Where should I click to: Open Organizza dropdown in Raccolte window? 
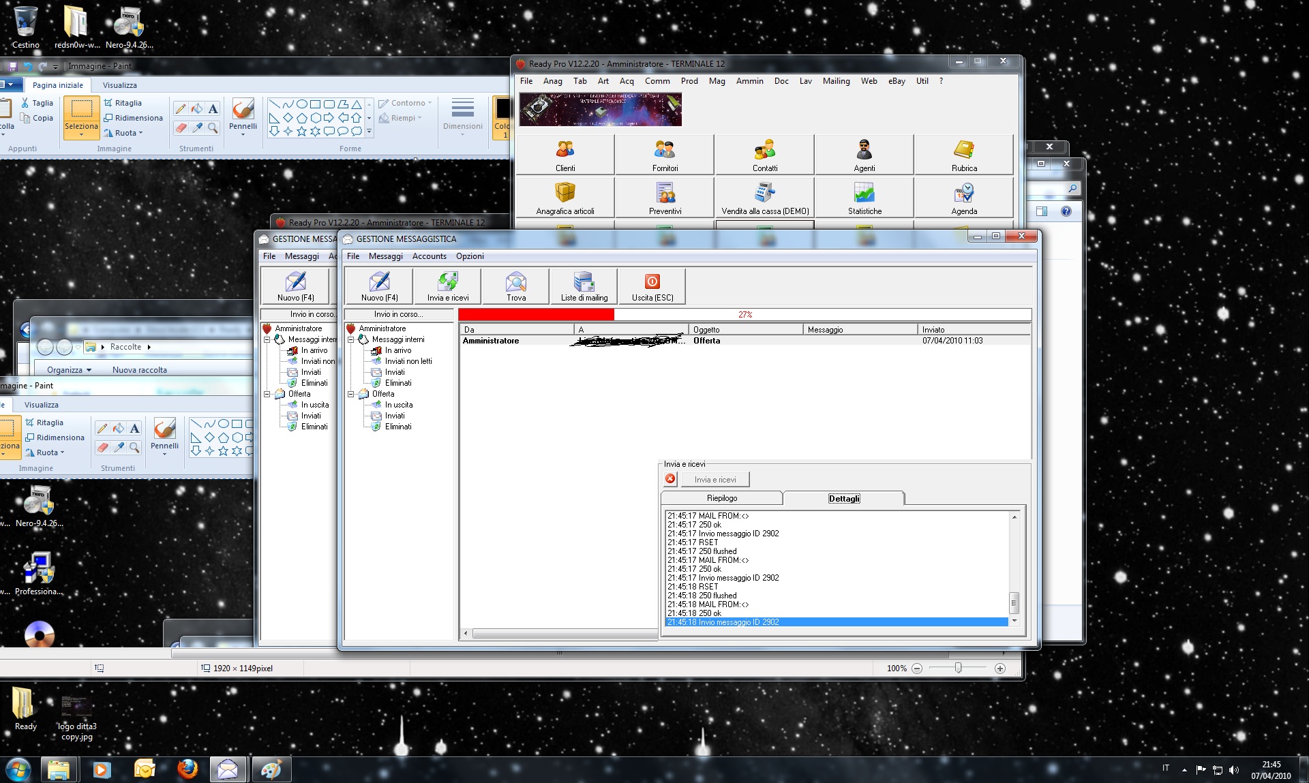coord(69,370)
